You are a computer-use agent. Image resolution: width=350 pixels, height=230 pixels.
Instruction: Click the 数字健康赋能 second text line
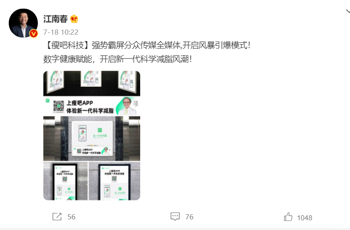point(118,59)
